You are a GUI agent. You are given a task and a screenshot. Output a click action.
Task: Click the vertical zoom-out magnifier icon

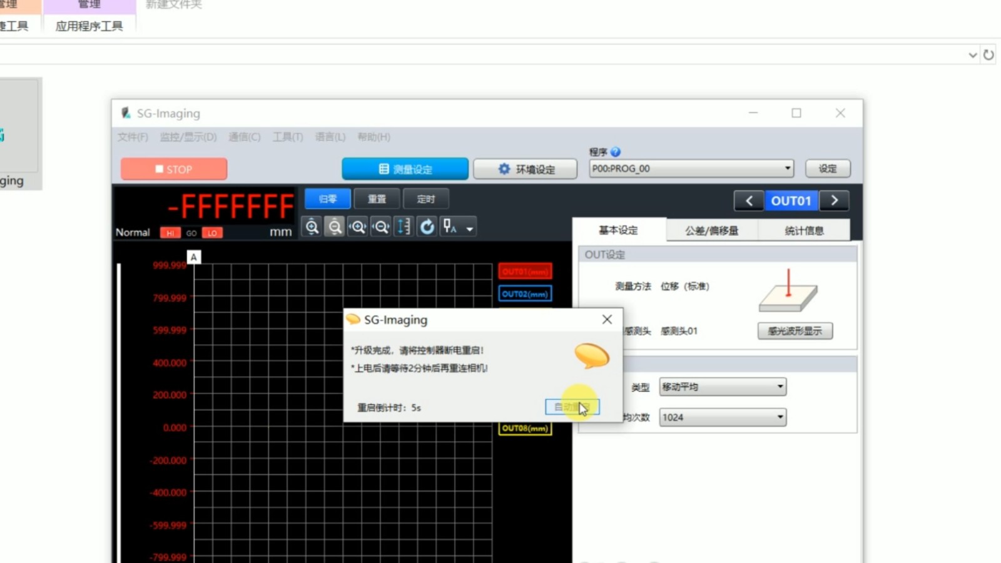(x=335, y=226)
